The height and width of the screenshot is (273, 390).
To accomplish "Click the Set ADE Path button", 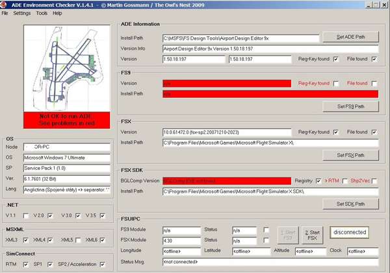I will pos(350,36).
